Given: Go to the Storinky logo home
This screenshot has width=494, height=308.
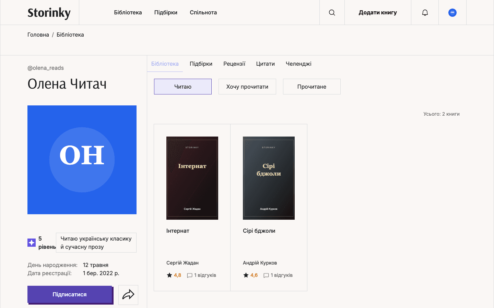Looking at the screenshot, I should click(49, 13).
